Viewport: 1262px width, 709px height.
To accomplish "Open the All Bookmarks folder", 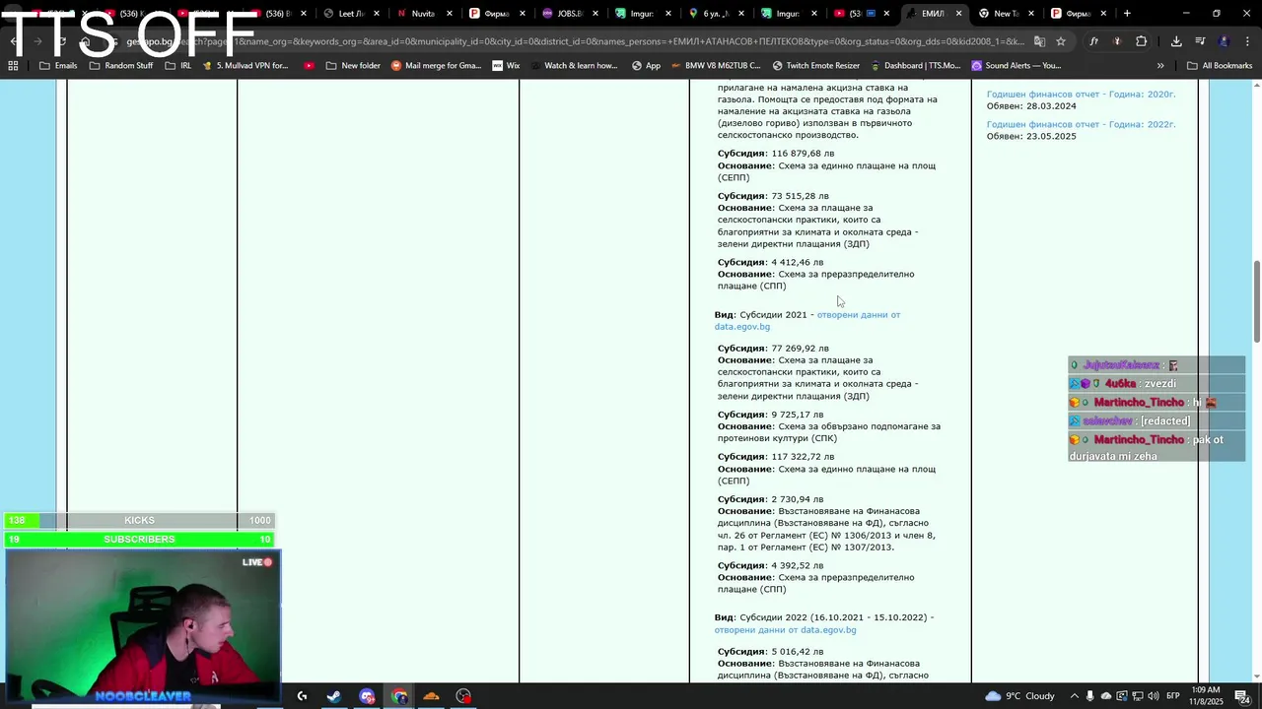I will click(x=1220, y=66).
